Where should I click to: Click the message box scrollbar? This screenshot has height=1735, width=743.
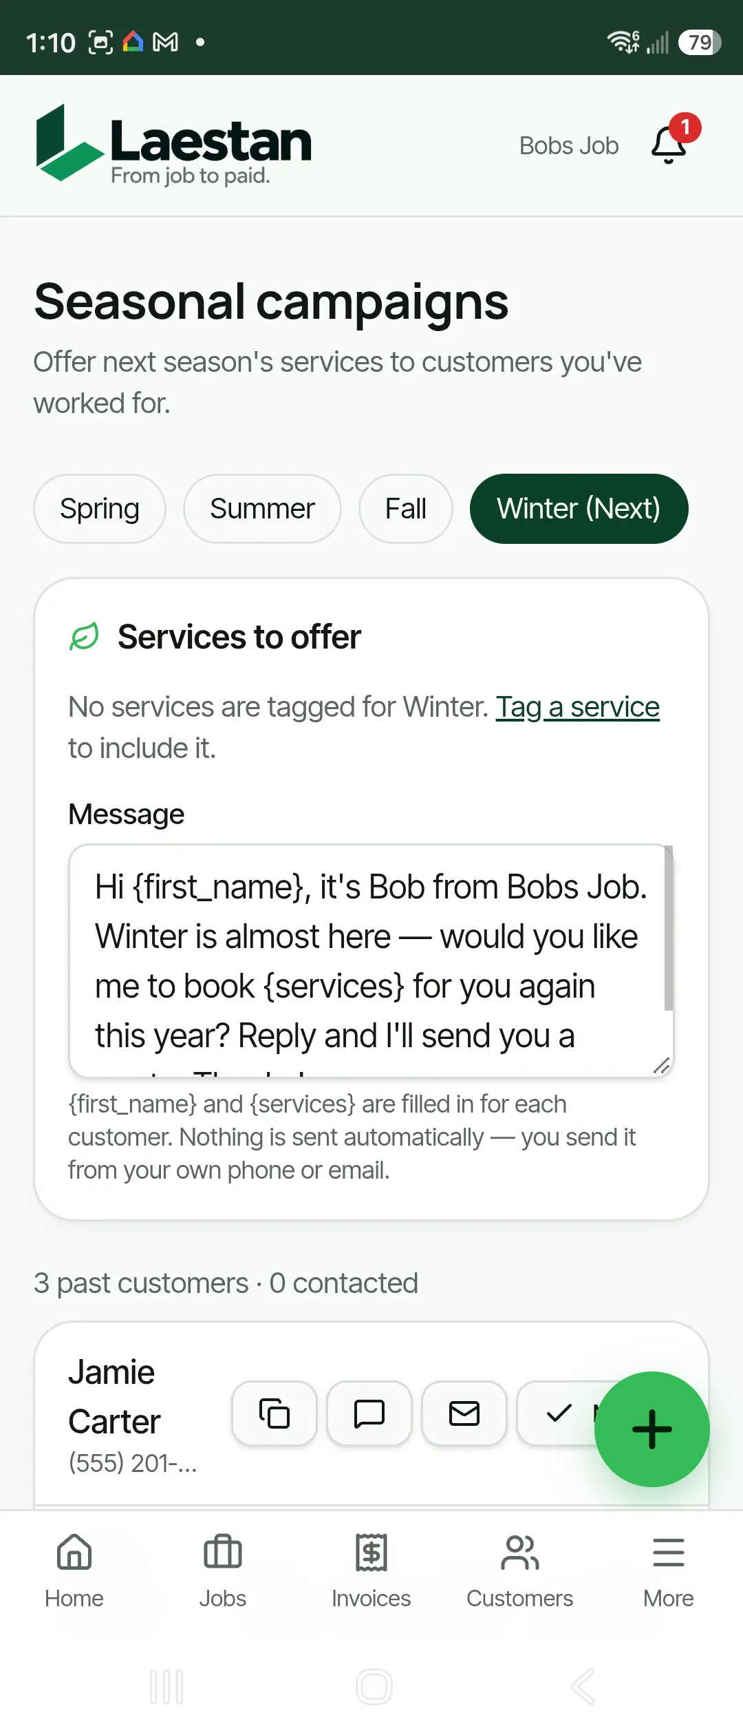[x=669, y=928]
